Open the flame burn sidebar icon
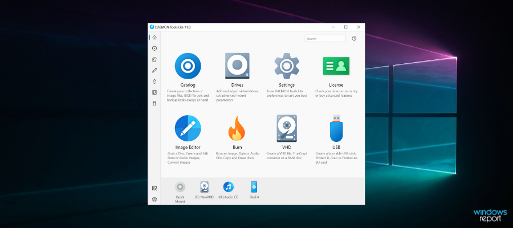 154,82
